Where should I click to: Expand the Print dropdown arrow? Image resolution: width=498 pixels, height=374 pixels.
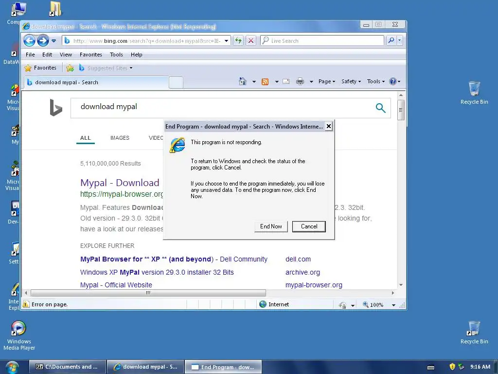coord(311,82)
